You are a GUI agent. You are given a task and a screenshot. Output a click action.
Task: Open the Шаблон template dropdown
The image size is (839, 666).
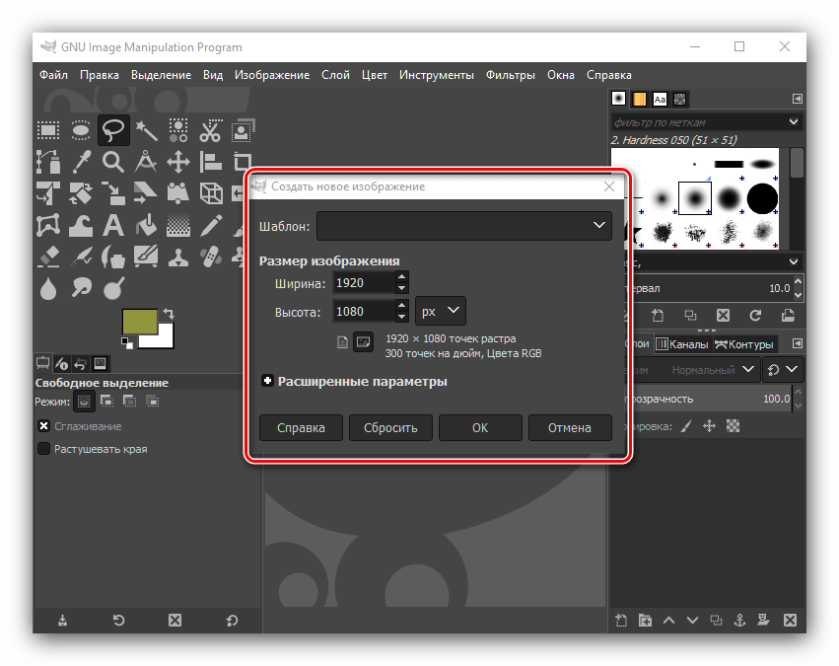464,226
